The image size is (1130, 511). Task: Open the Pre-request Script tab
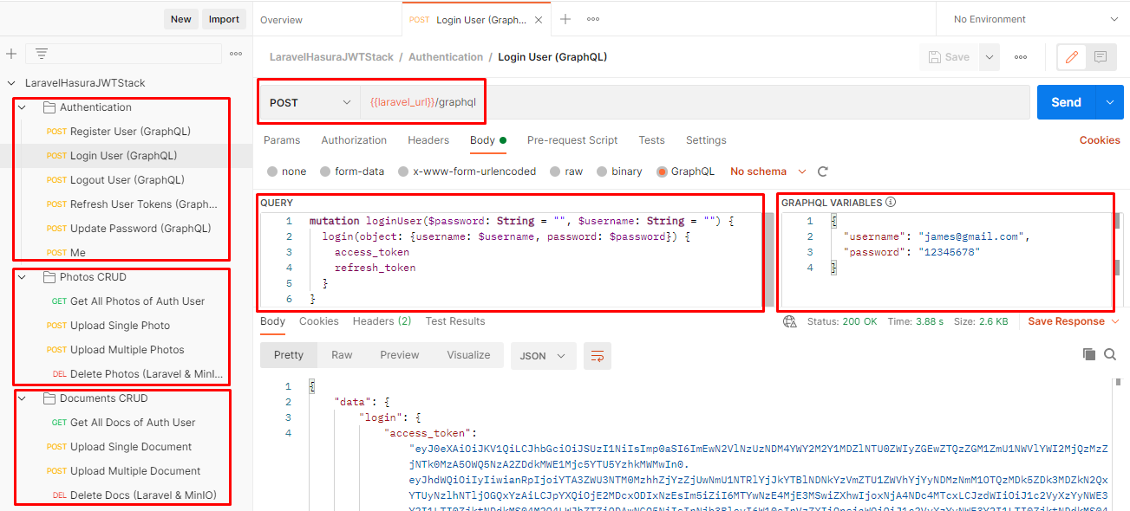572,140
